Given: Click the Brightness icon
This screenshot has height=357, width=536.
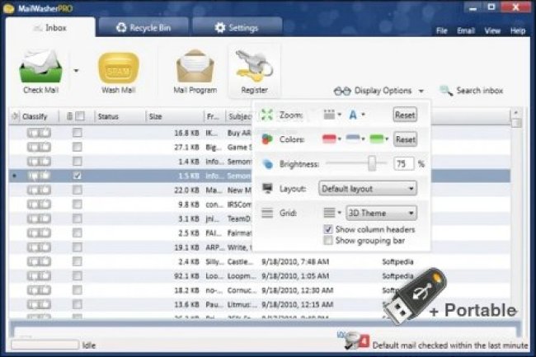Looking at the screenshot, I should 268,164.
